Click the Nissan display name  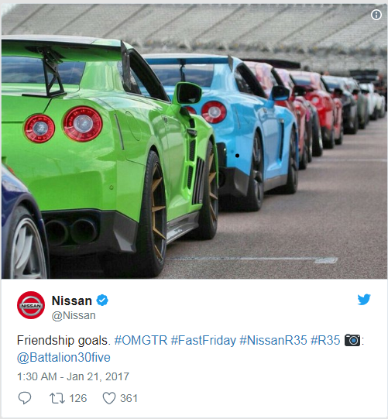[x=71, y=301]
